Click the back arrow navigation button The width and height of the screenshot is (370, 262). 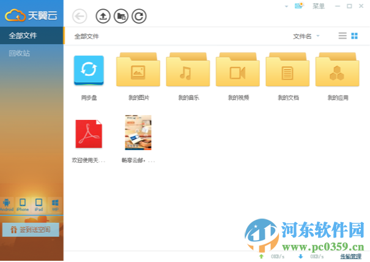[x=80, y=17]
